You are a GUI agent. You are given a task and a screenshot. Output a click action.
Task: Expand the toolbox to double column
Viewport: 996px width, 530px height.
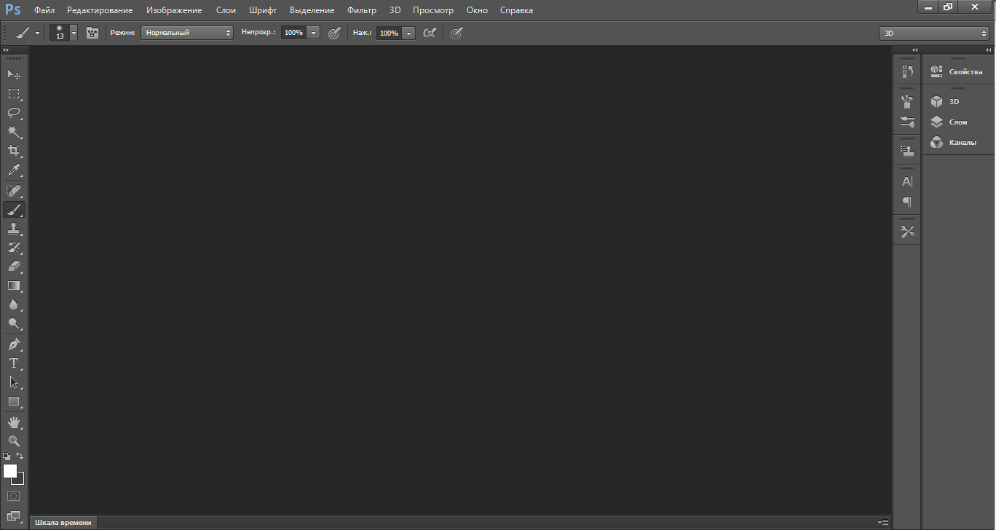pyautogui.click(x=6, y=50)
